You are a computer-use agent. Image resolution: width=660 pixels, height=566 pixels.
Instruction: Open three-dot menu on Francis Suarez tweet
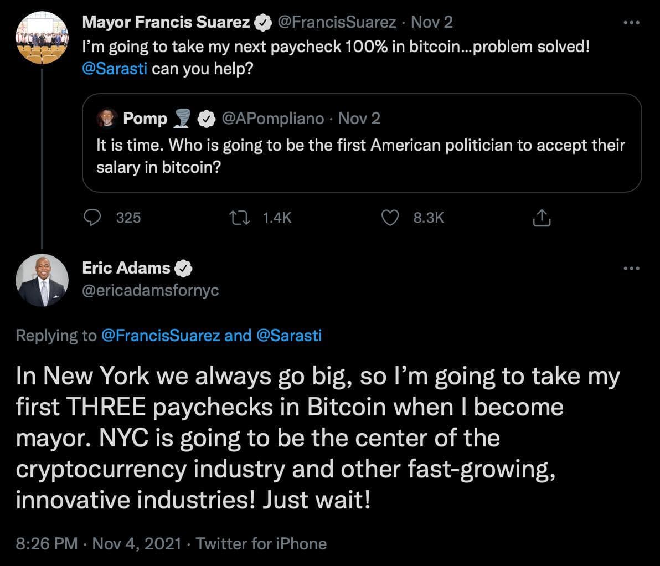coord(631,23)
